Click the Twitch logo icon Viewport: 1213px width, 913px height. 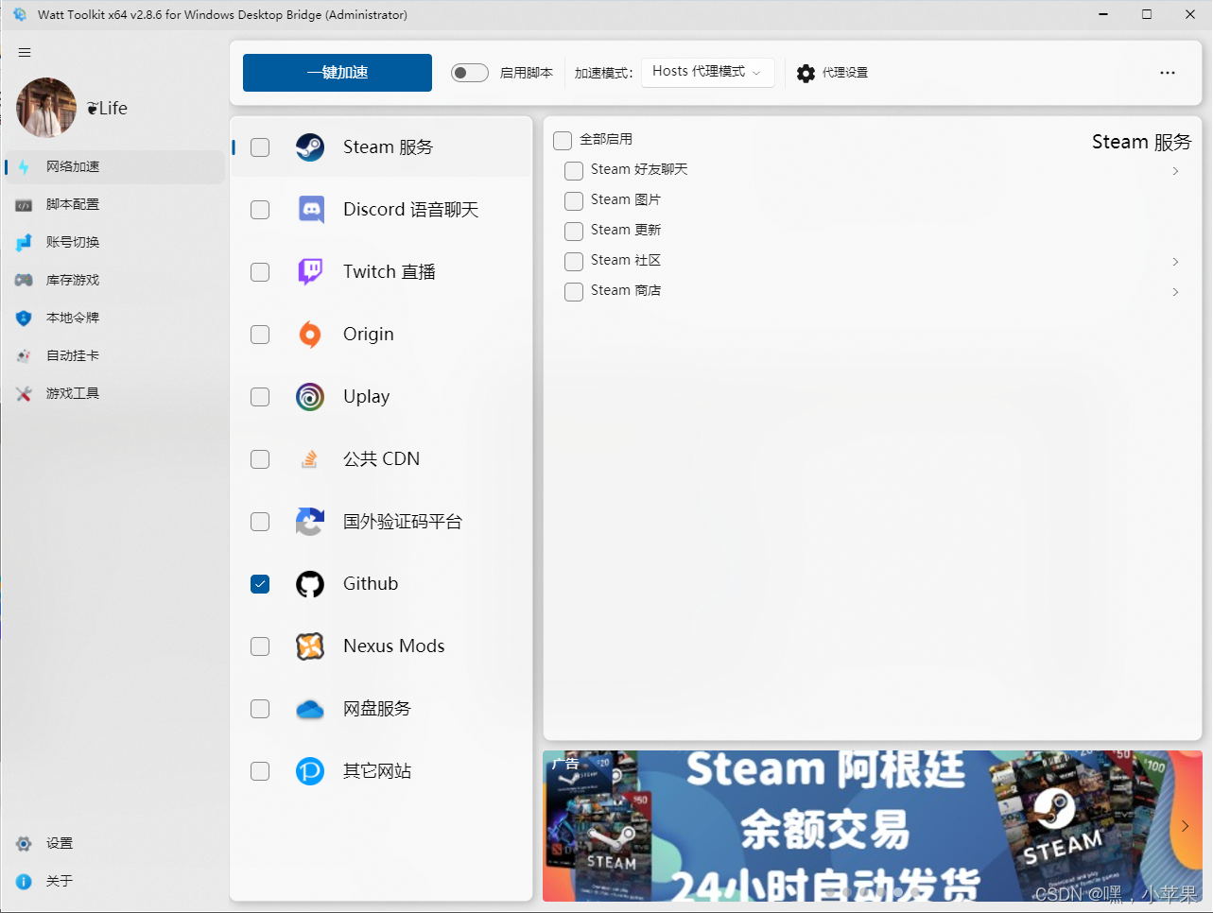(310, 272)
